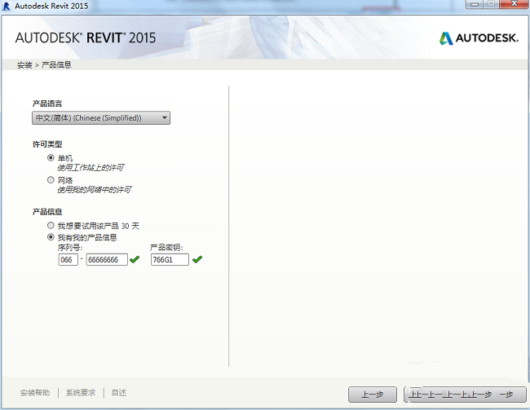This screenshot has height=410, width=530.
Task: Open 系统要求 system requirements link
Action: pos(81,393)
